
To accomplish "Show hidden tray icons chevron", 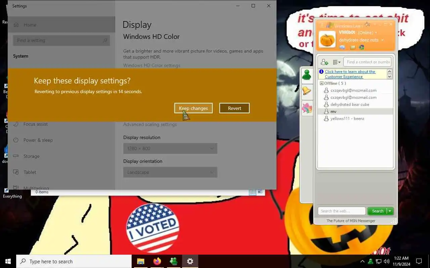I will click(x=362, y=261).
